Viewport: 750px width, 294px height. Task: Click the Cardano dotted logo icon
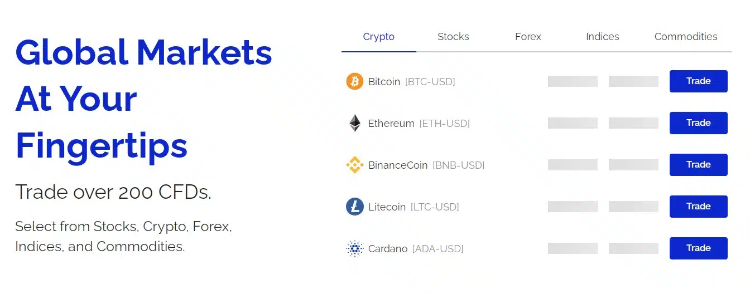[x=355, y=248]
